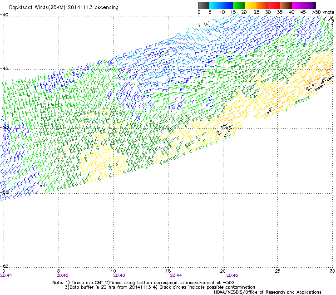
Task: Click the '-60' latitude axis label
Action: click(x=4, y=266)
